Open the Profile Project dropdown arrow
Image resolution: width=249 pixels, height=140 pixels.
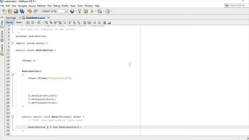coord(112,11)
